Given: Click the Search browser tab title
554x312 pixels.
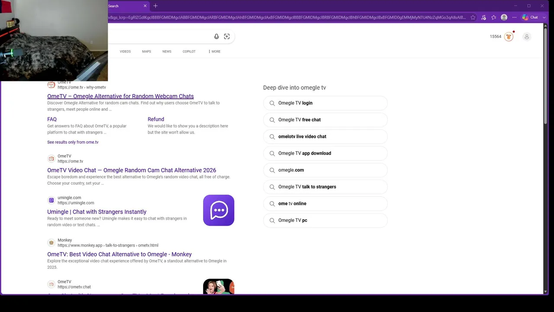Looking at the screenshot, I should [113, 6].
